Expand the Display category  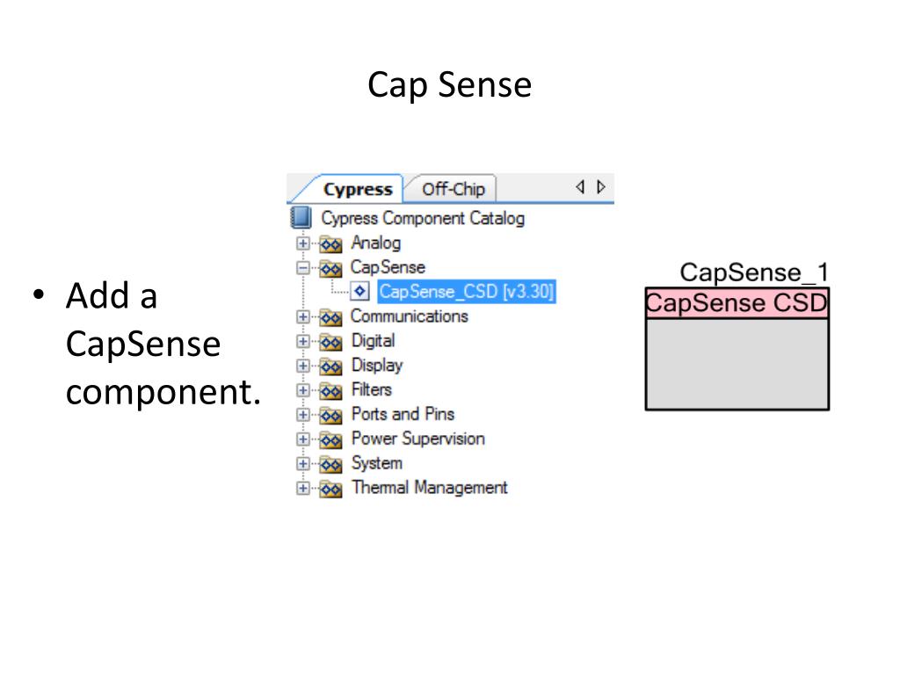[302, 366]
